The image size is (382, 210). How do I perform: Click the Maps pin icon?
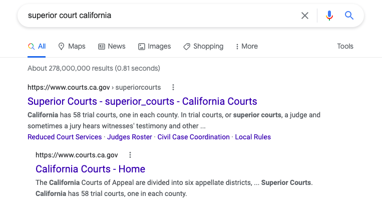[61, 46]
